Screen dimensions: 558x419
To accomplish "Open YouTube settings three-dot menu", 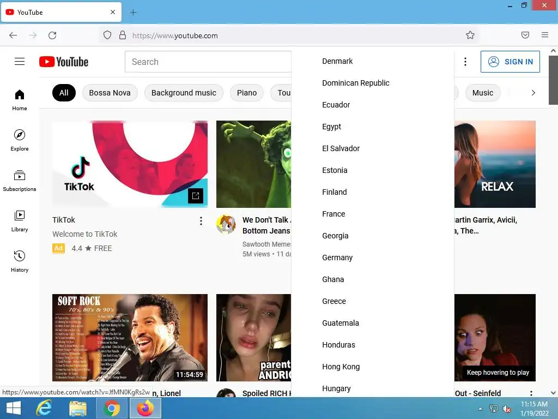I will [465, 62].
